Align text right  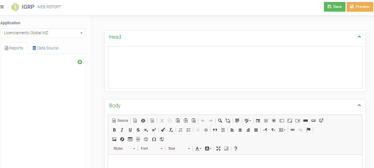[x=248, y=130]
